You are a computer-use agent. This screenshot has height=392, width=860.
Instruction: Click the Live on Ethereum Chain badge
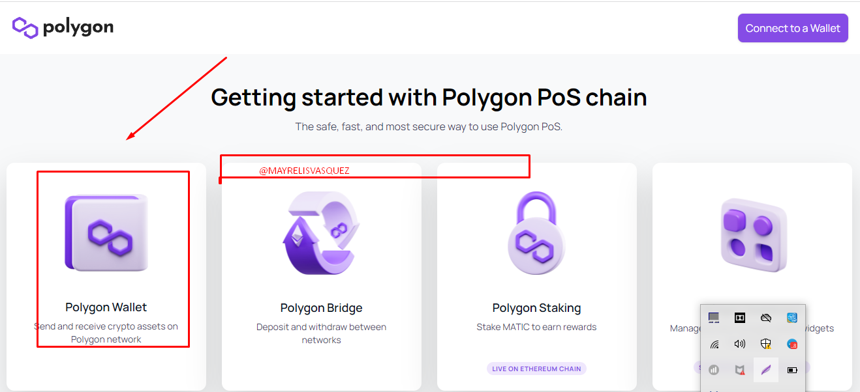tap(536, 369)
